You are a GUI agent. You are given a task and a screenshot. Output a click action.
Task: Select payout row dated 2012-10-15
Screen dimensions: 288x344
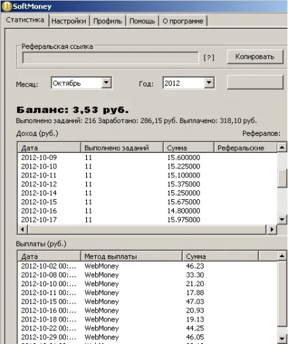(x=147, y=301)
